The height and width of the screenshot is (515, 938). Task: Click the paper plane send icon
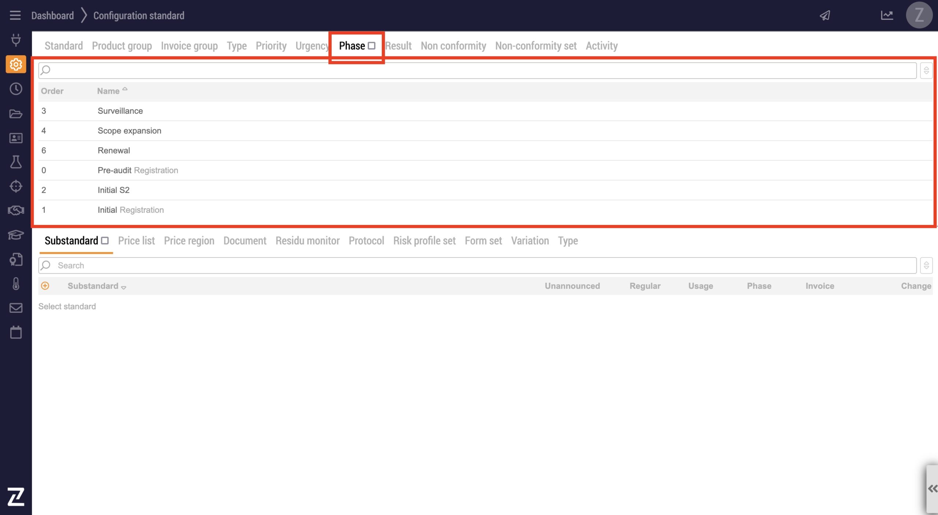[825, 15]
